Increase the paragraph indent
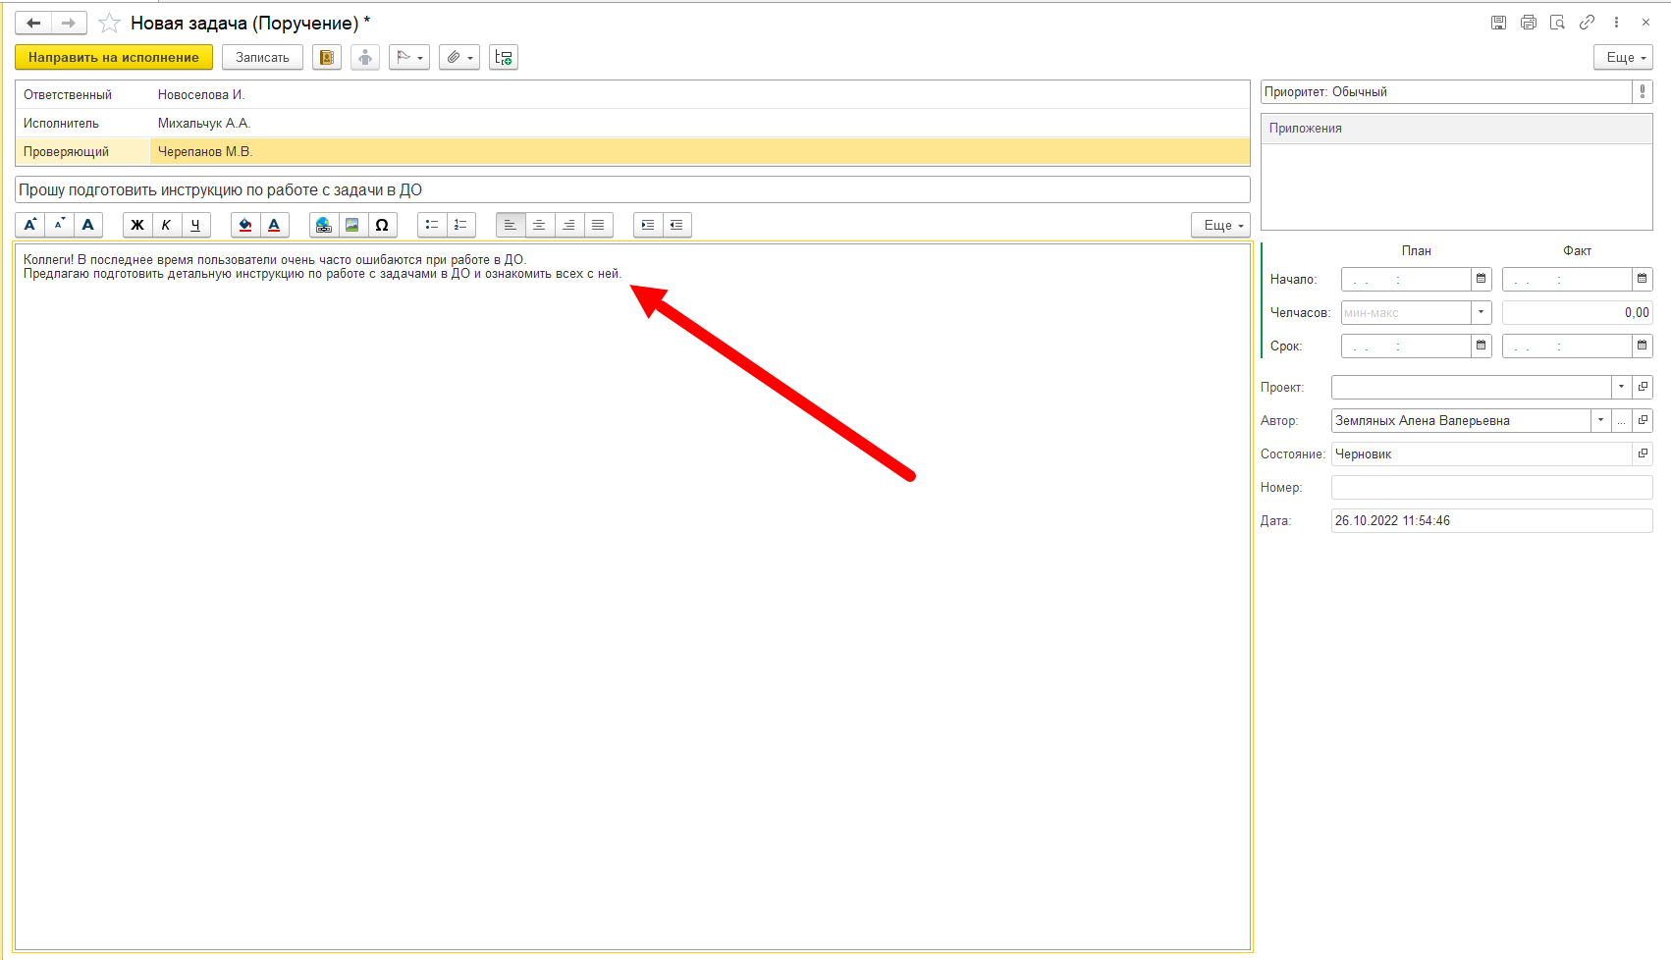The width and height of the screenshot is (1671, 960). coord(648,225)
